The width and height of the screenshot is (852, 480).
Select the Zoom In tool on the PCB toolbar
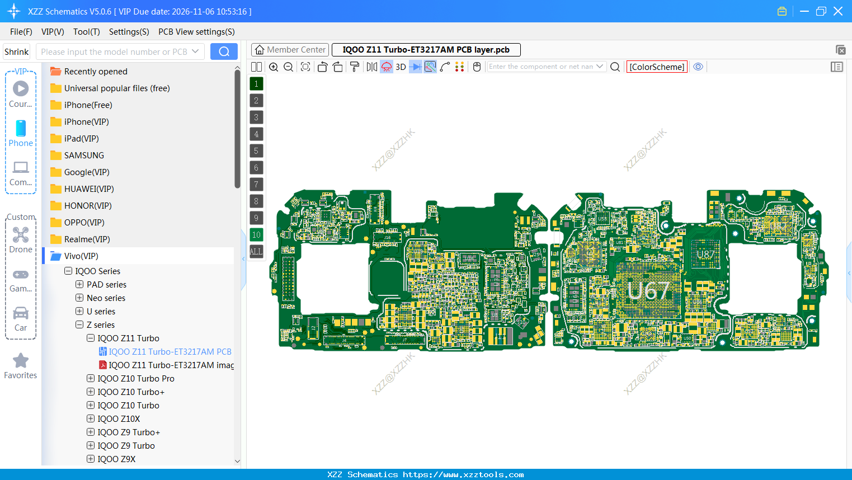(x=274, y=67)
